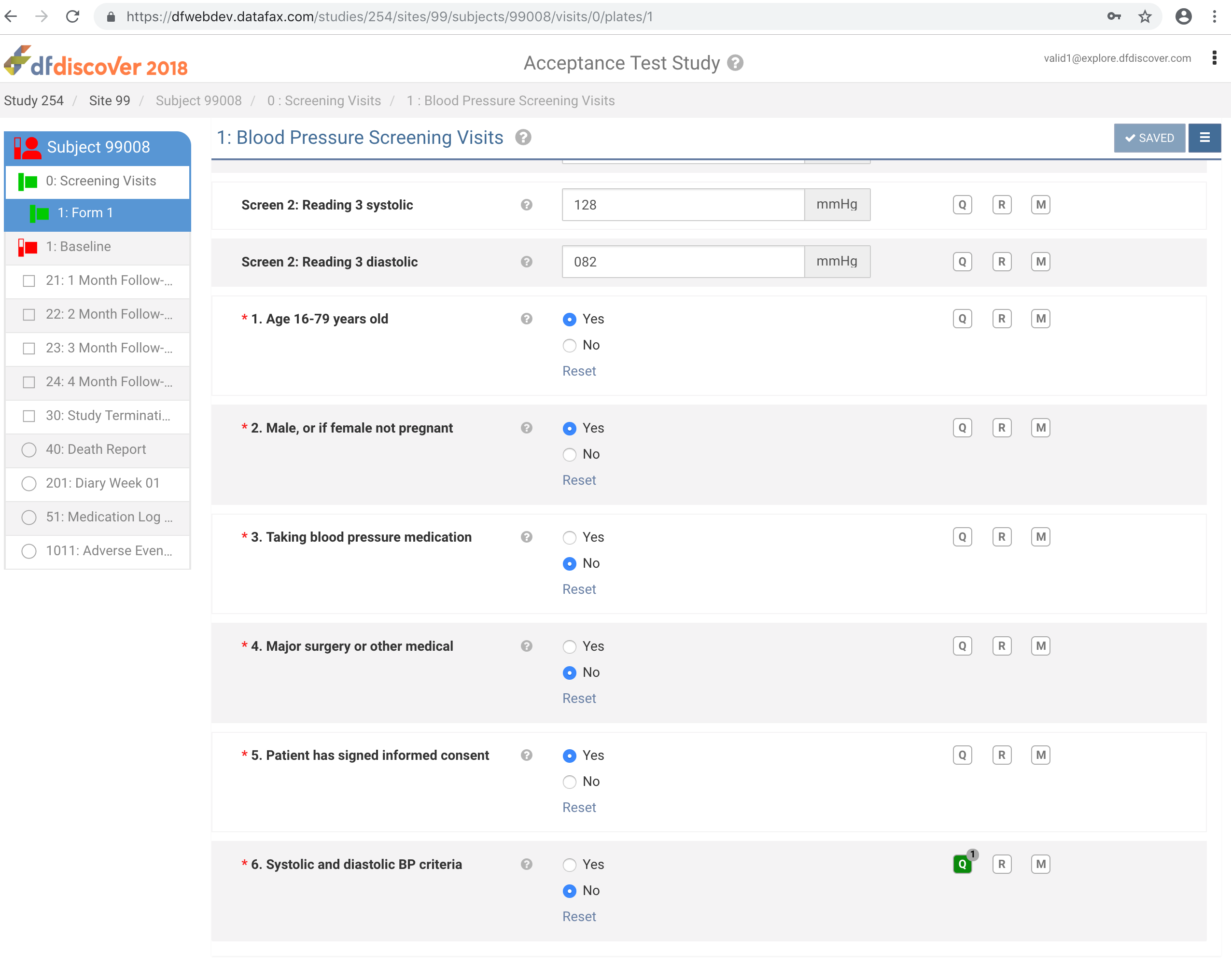The width and height of the screenshot is (1231, 966).
Task: Expand the 1: Baseline visit in sidebar
Action: [x=79, y=247]
